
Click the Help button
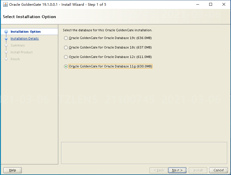[13, 170]
